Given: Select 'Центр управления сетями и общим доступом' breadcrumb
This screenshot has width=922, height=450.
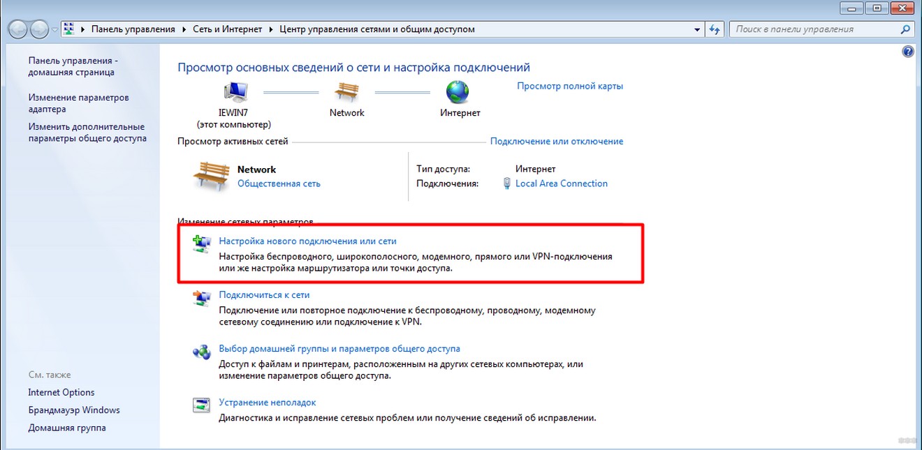Looking at the screenshot, I should [377, 29].
